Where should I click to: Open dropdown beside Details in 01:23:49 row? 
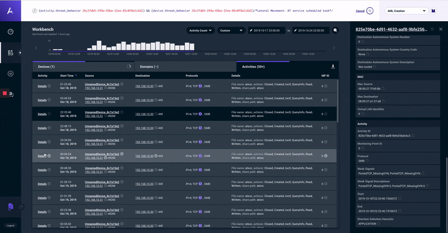49,86
